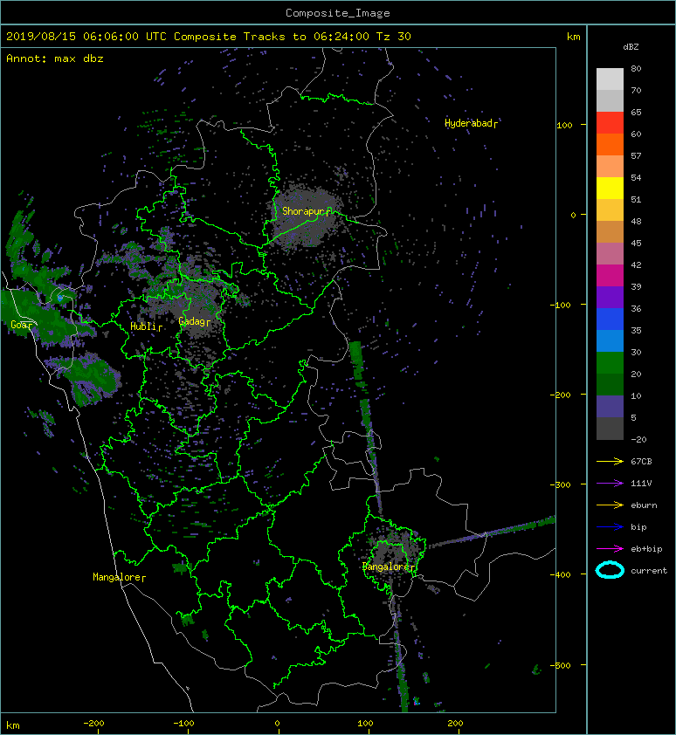Click the purple 111V arrow in legend

point(610,484)
